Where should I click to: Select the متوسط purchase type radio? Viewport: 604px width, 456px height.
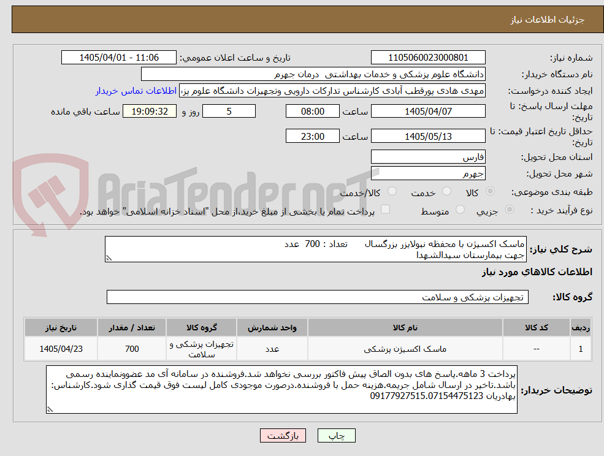tap(460, 210)
